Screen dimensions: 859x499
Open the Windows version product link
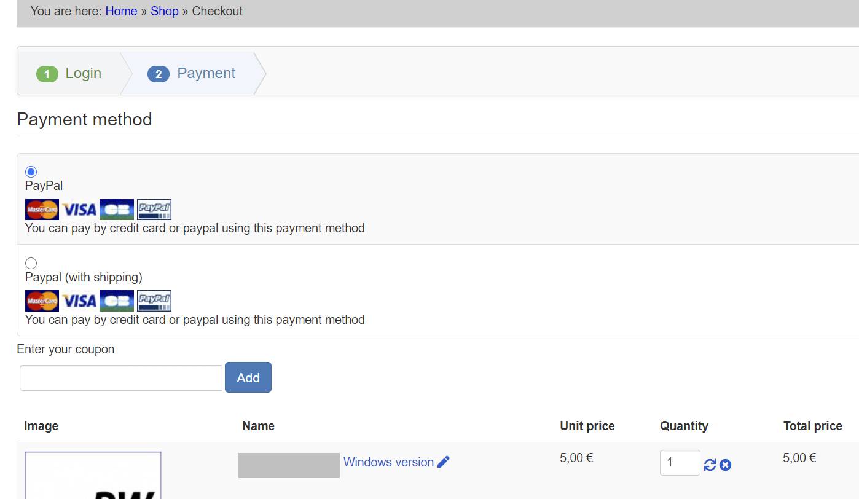[x=388, y=462]
